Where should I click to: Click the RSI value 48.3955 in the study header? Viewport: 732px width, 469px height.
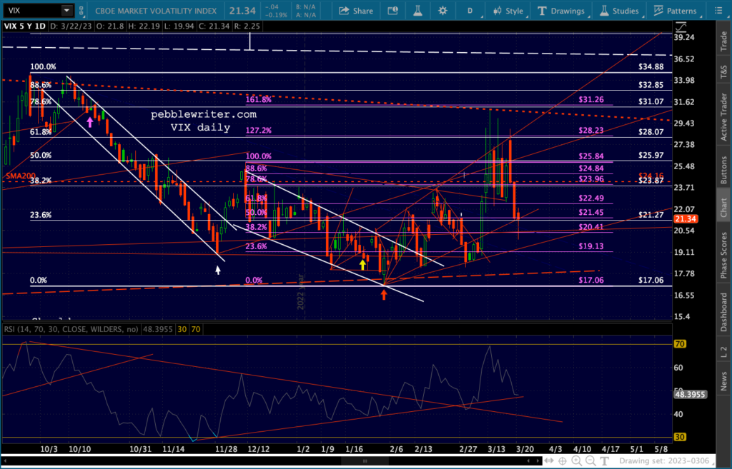click(157, 329)
